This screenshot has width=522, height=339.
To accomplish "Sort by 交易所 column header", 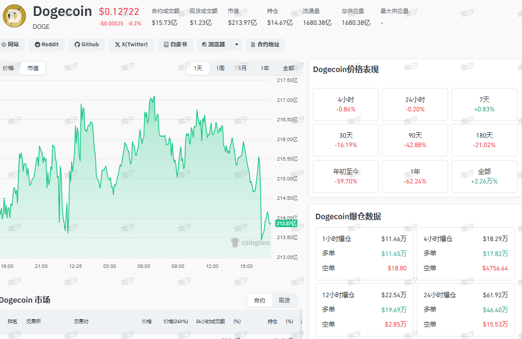I will [34, 321].
